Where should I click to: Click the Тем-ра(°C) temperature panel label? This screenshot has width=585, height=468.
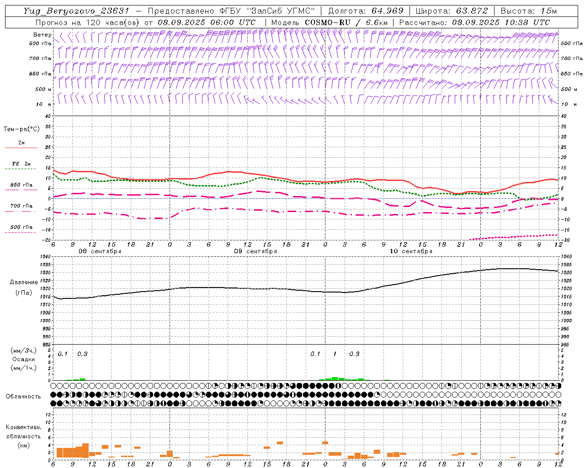(x=21, y=129)
